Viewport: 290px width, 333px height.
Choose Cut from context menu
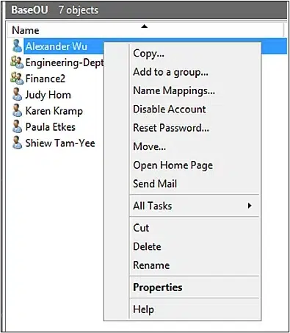click(x=195, y=228)
